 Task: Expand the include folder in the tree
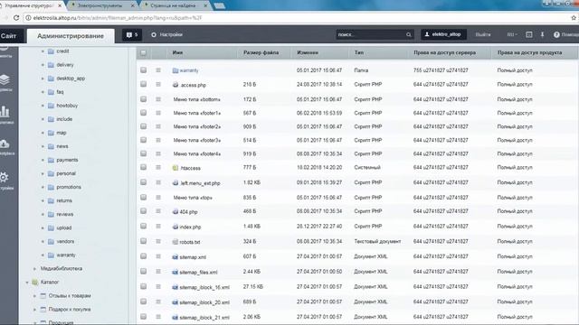pyautogui.click(x=43, y=119)
